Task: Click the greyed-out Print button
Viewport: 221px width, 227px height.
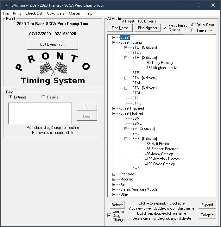Action: pyautogui.click(x=87, y=107)
